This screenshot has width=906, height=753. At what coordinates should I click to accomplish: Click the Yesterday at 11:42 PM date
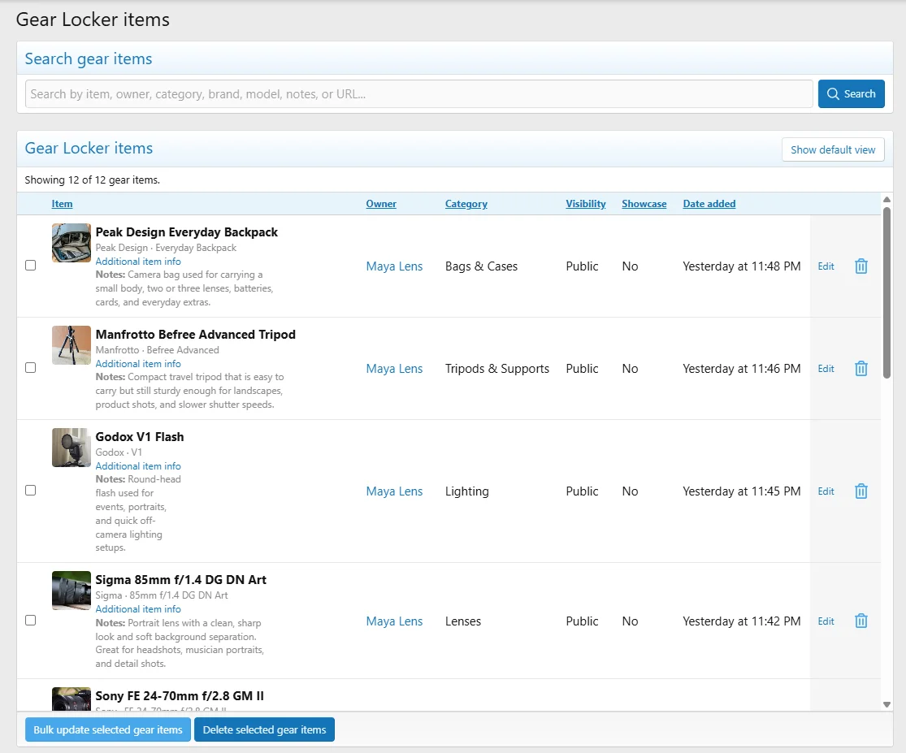pos(741,621)
